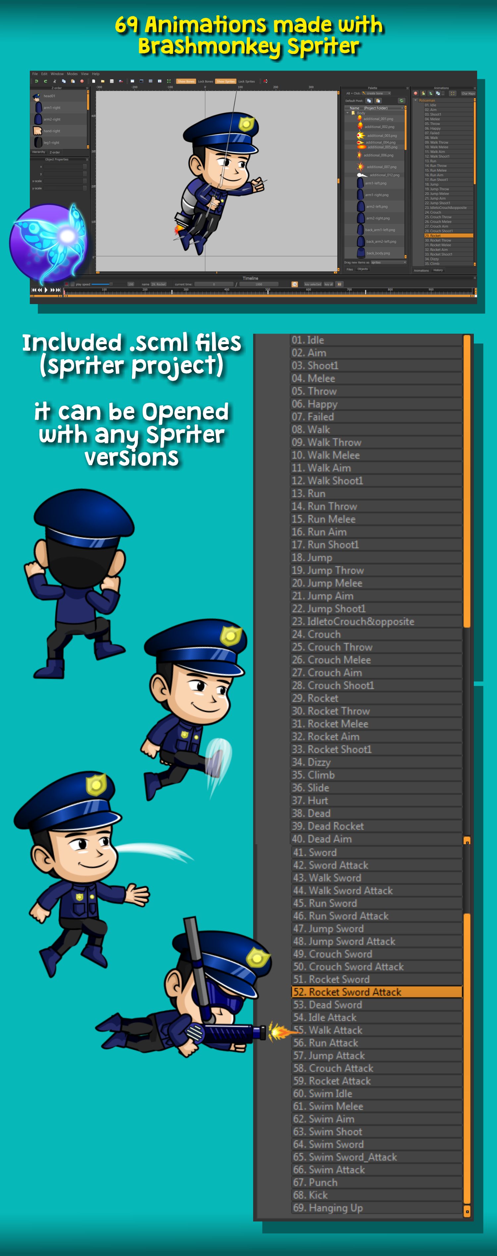
Task: Select hand-right sprite in Z-order list
Action: [x=59, y=131]
